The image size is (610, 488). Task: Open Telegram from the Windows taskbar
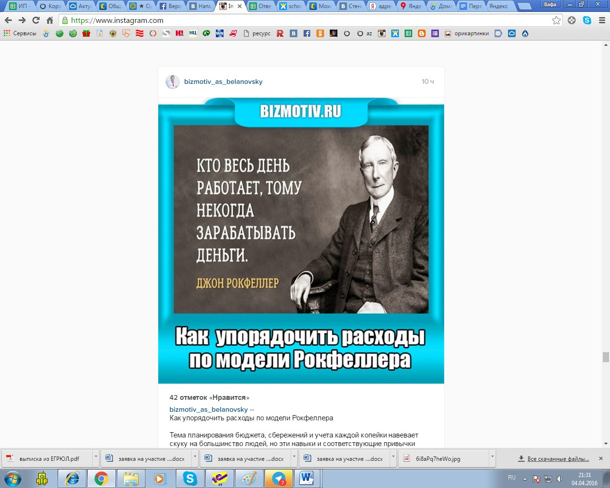tap(279, 478)
